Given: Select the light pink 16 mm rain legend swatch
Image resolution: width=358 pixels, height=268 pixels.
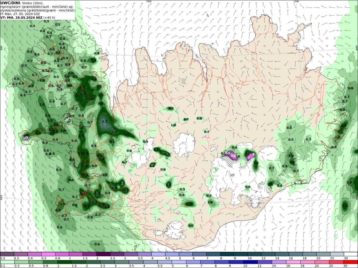Looking at the screenshot, I should [x=293, y=262].
